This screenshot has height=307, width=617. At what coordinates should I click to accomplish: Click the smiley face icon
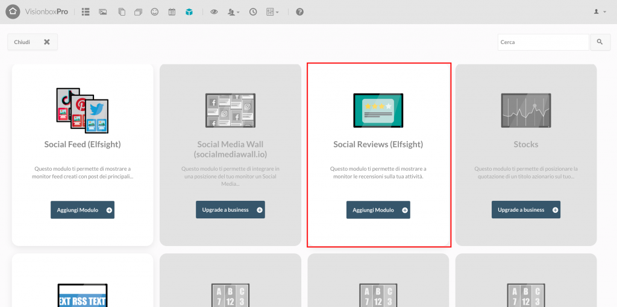coord(155,12)
